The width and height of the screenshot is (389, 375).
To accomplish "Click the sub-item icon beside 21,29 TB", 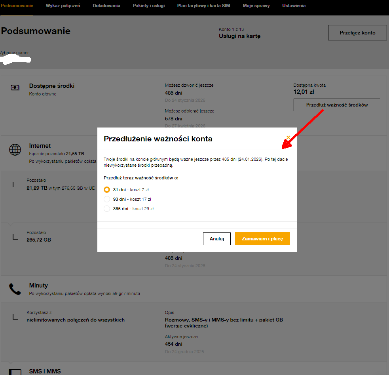I will point(15,185).
